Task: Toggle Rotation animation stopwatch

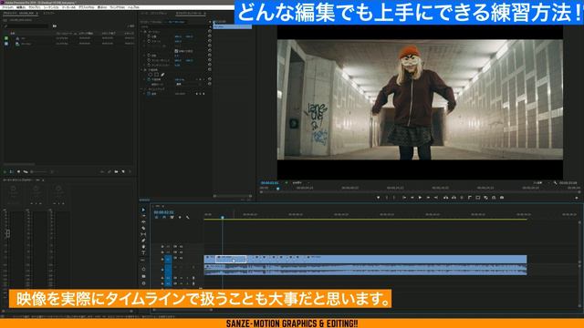Action: [x=149, y=56]
